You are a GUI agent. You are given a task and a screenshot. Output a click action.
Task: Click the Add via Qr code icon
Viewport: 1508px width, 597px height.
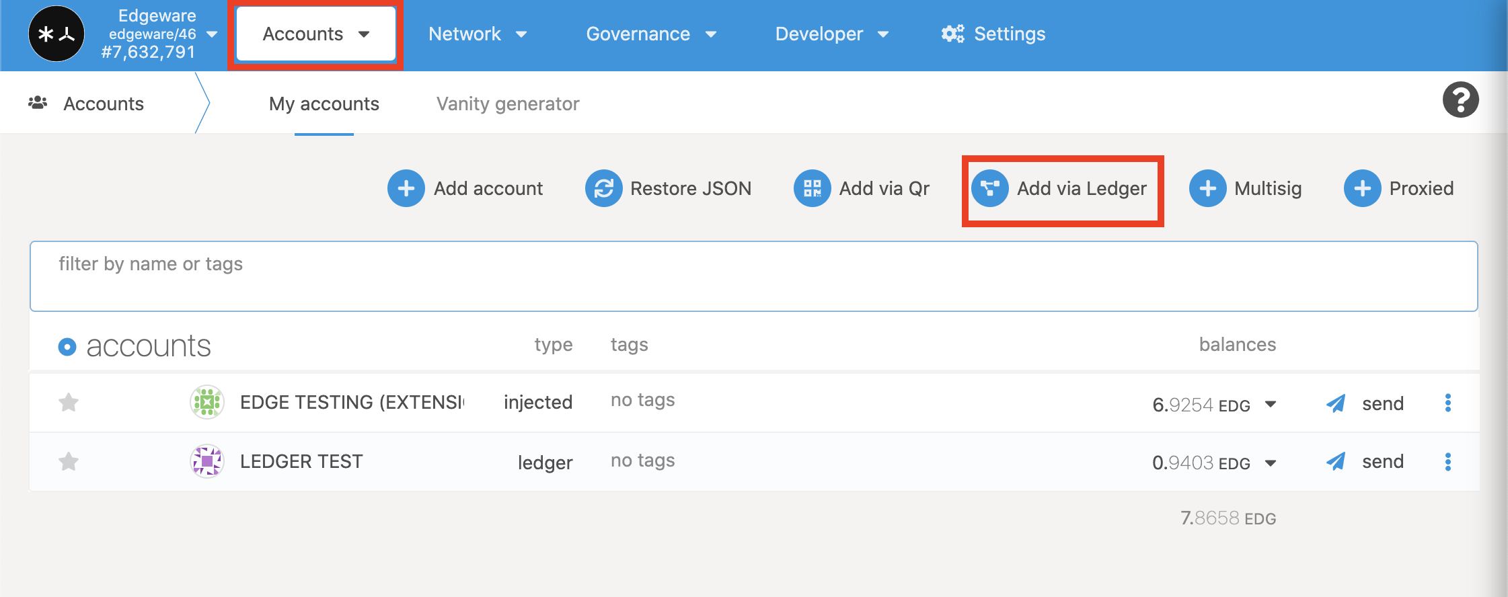click(812, 188)
